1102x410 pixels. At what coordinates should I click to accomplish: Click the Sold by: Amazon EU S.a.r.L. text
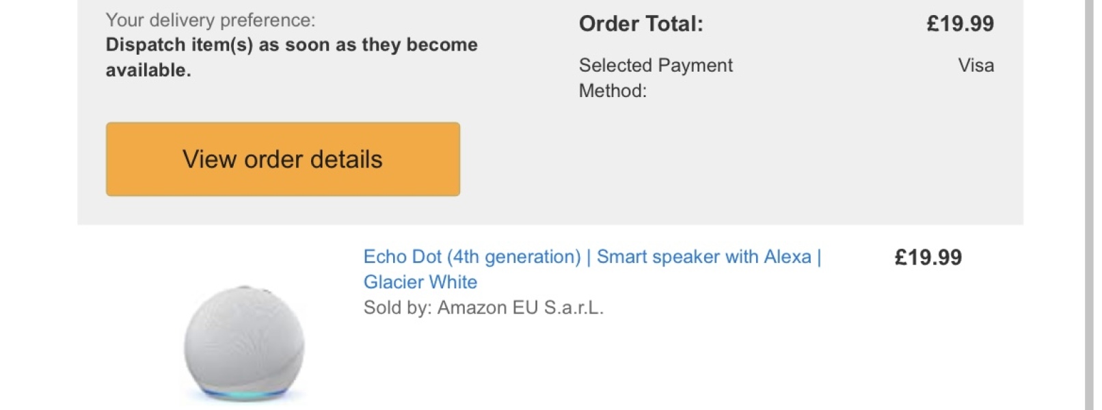click(x=483, y=307)
